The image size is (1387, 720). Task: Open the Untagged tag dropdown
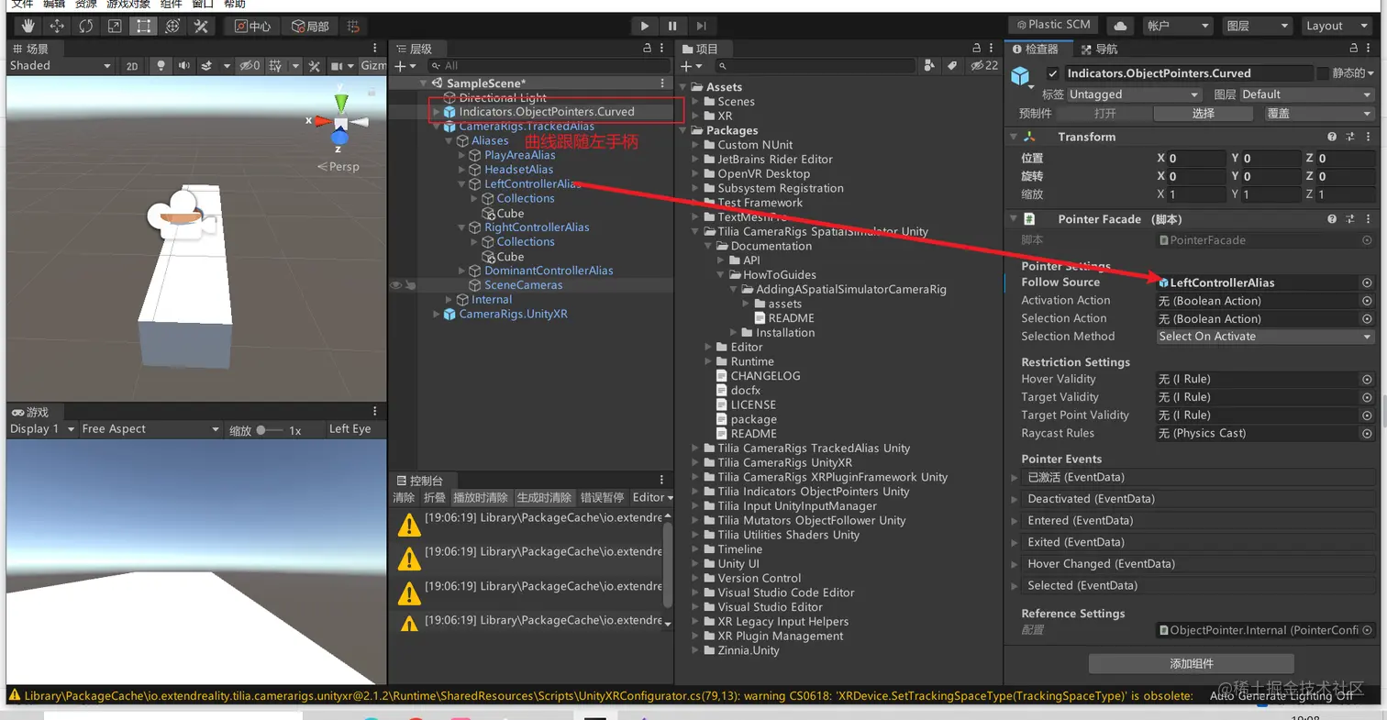[1134, 94]
